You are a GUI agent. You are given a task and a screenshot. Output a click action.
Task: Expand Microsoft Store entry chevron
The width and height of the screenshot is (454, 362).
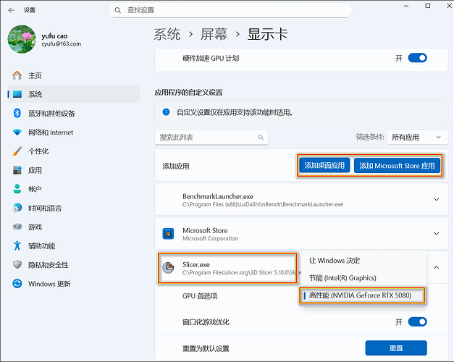coord(436,233)
